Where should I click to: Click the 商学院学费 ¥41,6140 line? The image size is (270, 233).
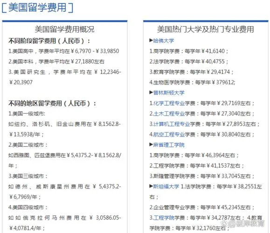pos(189,51)
